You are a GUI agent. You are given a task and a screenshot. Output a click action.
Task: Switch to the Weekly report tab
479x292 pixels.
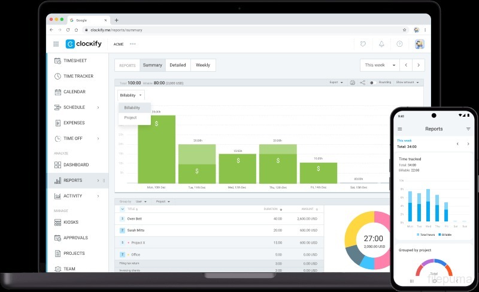click(x=203, y=65)
